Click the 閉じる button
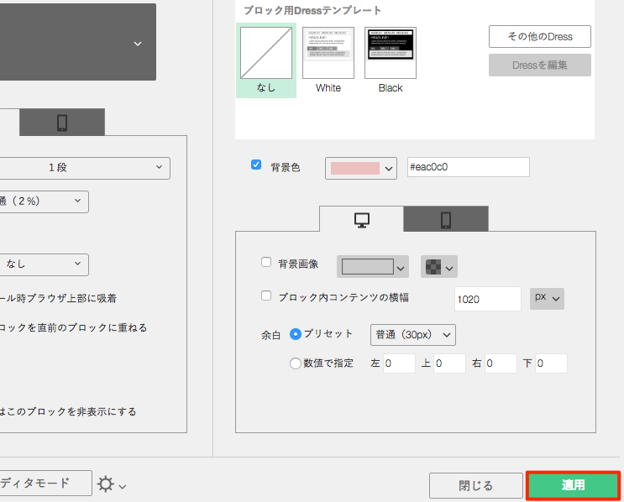Screen dimensions: 624x502 [x=476, y=485]
